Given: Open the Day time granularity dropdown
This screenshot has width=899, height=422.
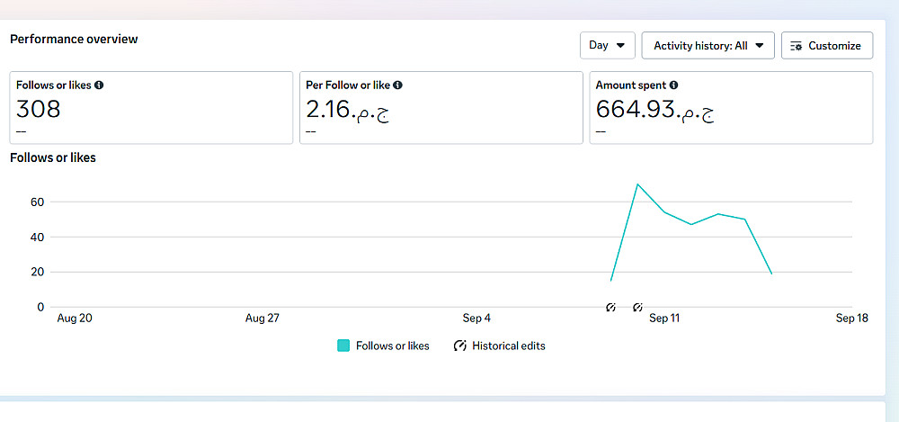Looking at the screenshot, I should 608,45.
